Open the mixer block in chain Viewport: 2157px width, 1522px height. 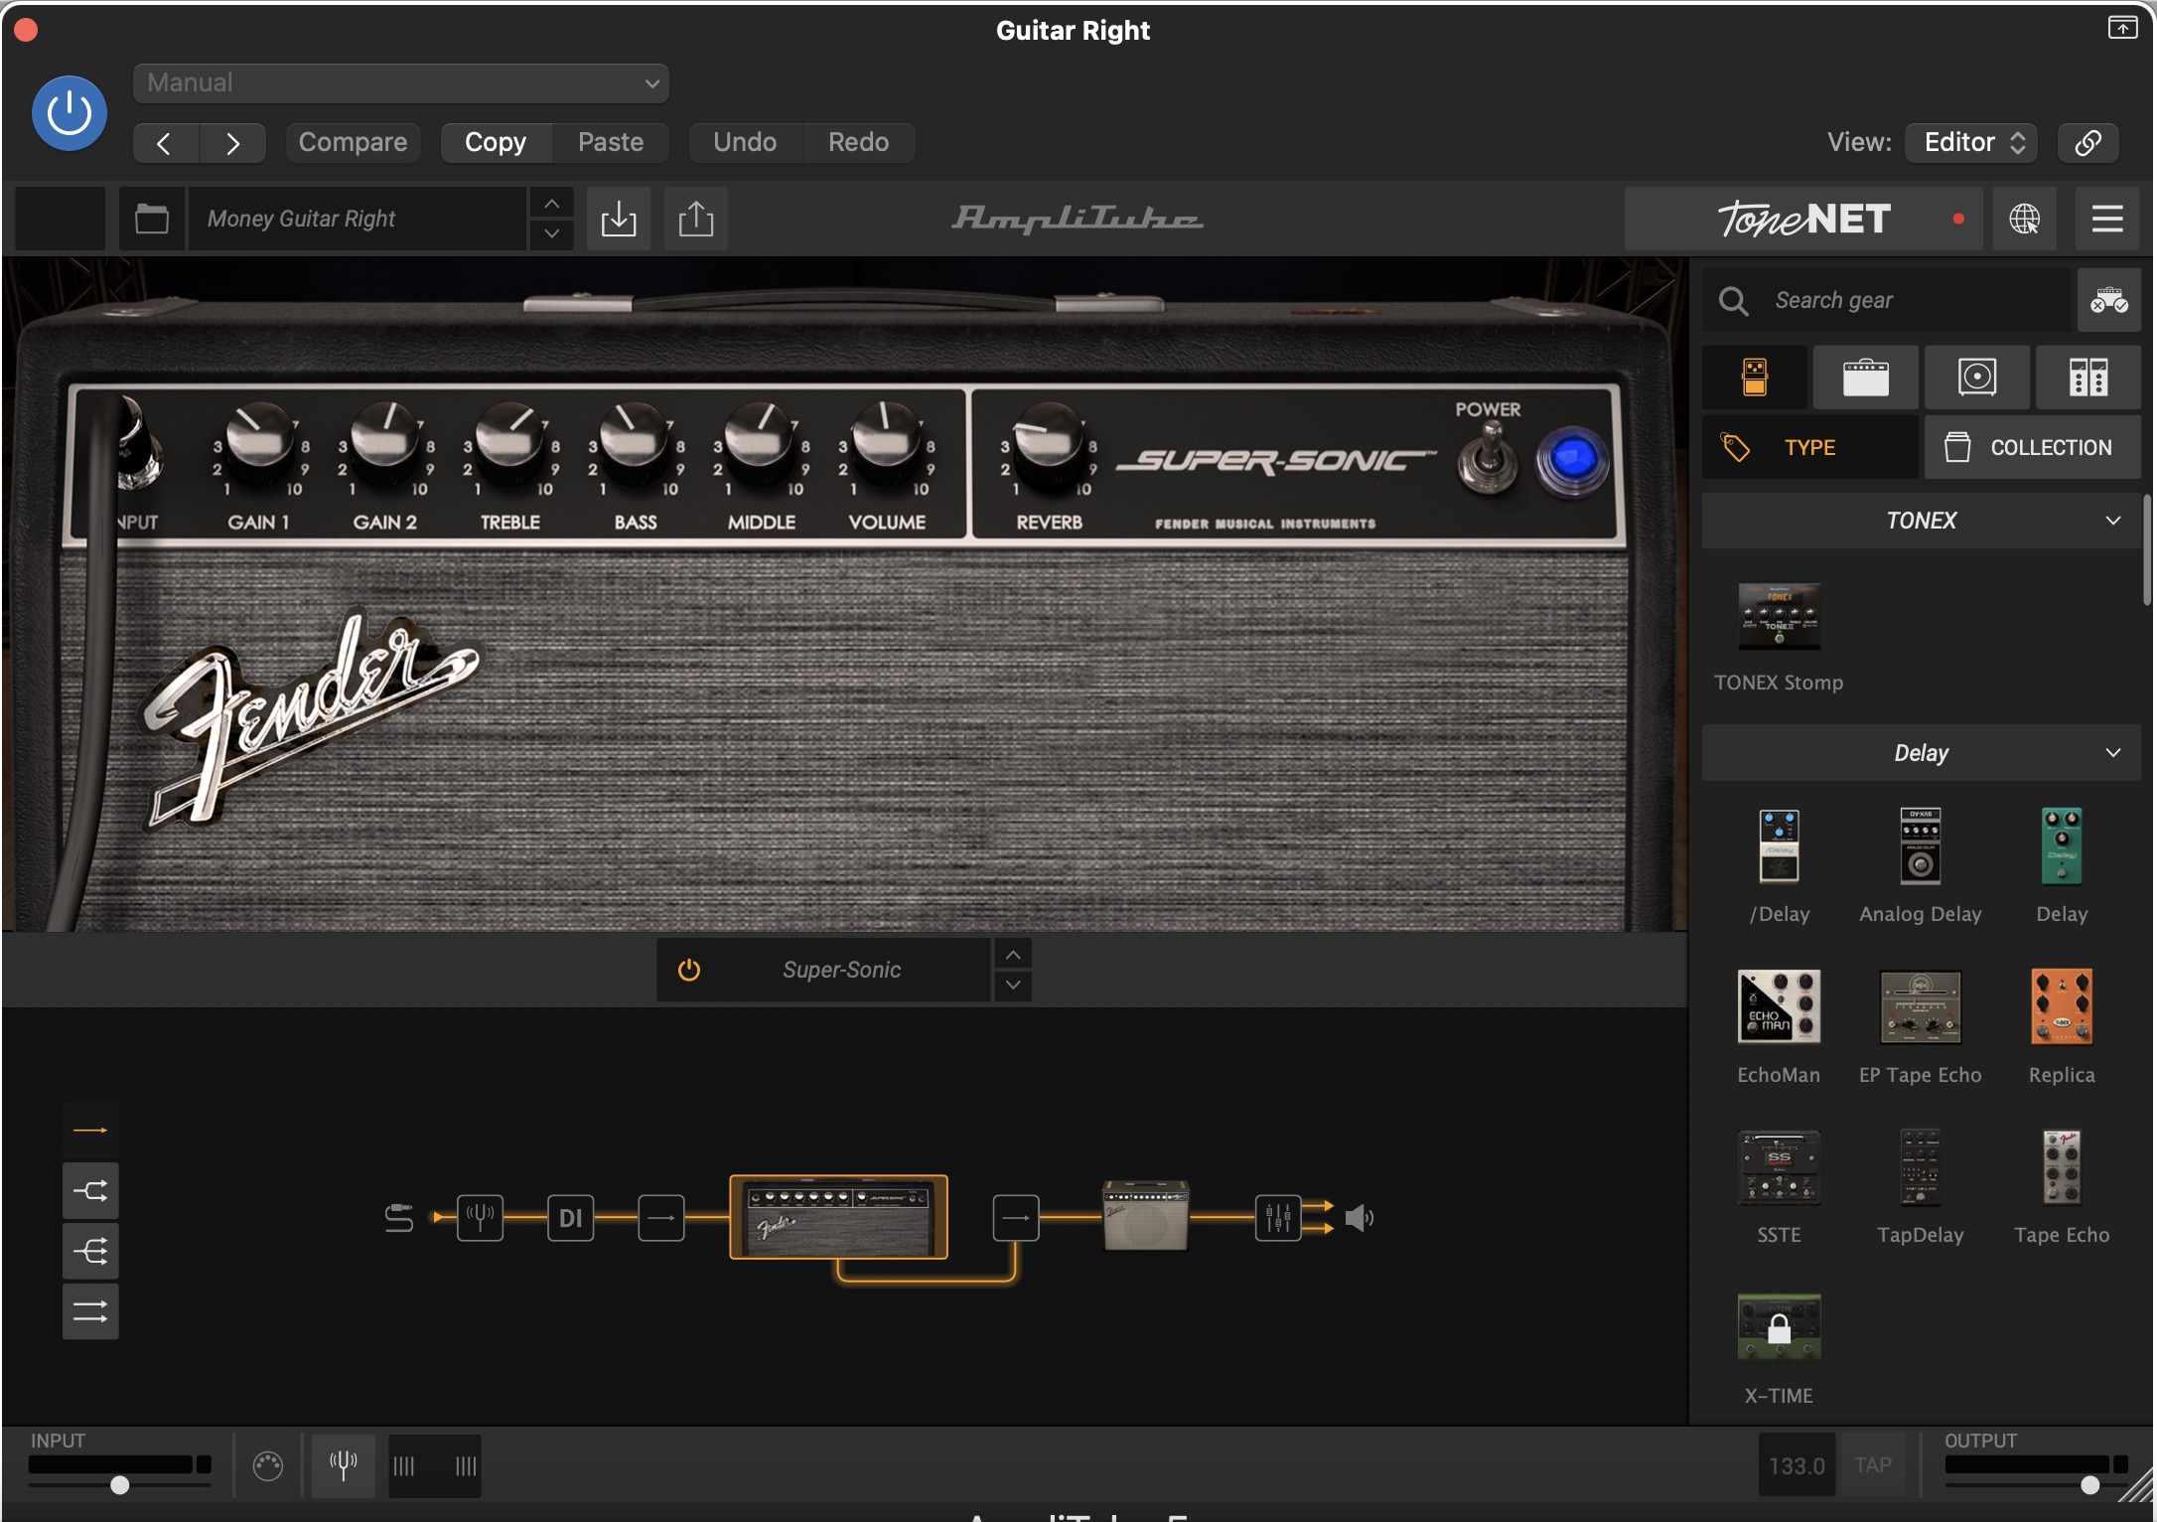[1278, 1217]
